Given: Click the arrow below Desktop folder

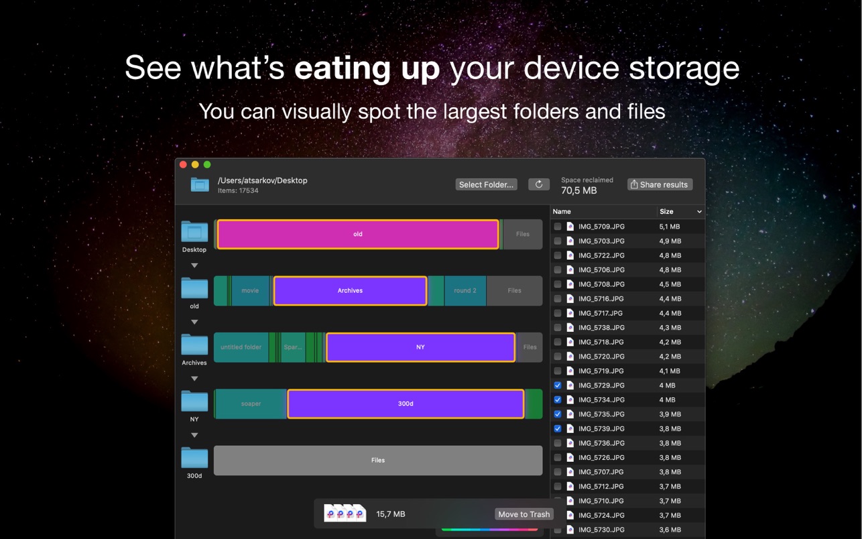Looking at the screenshot, I should point(194,265).
